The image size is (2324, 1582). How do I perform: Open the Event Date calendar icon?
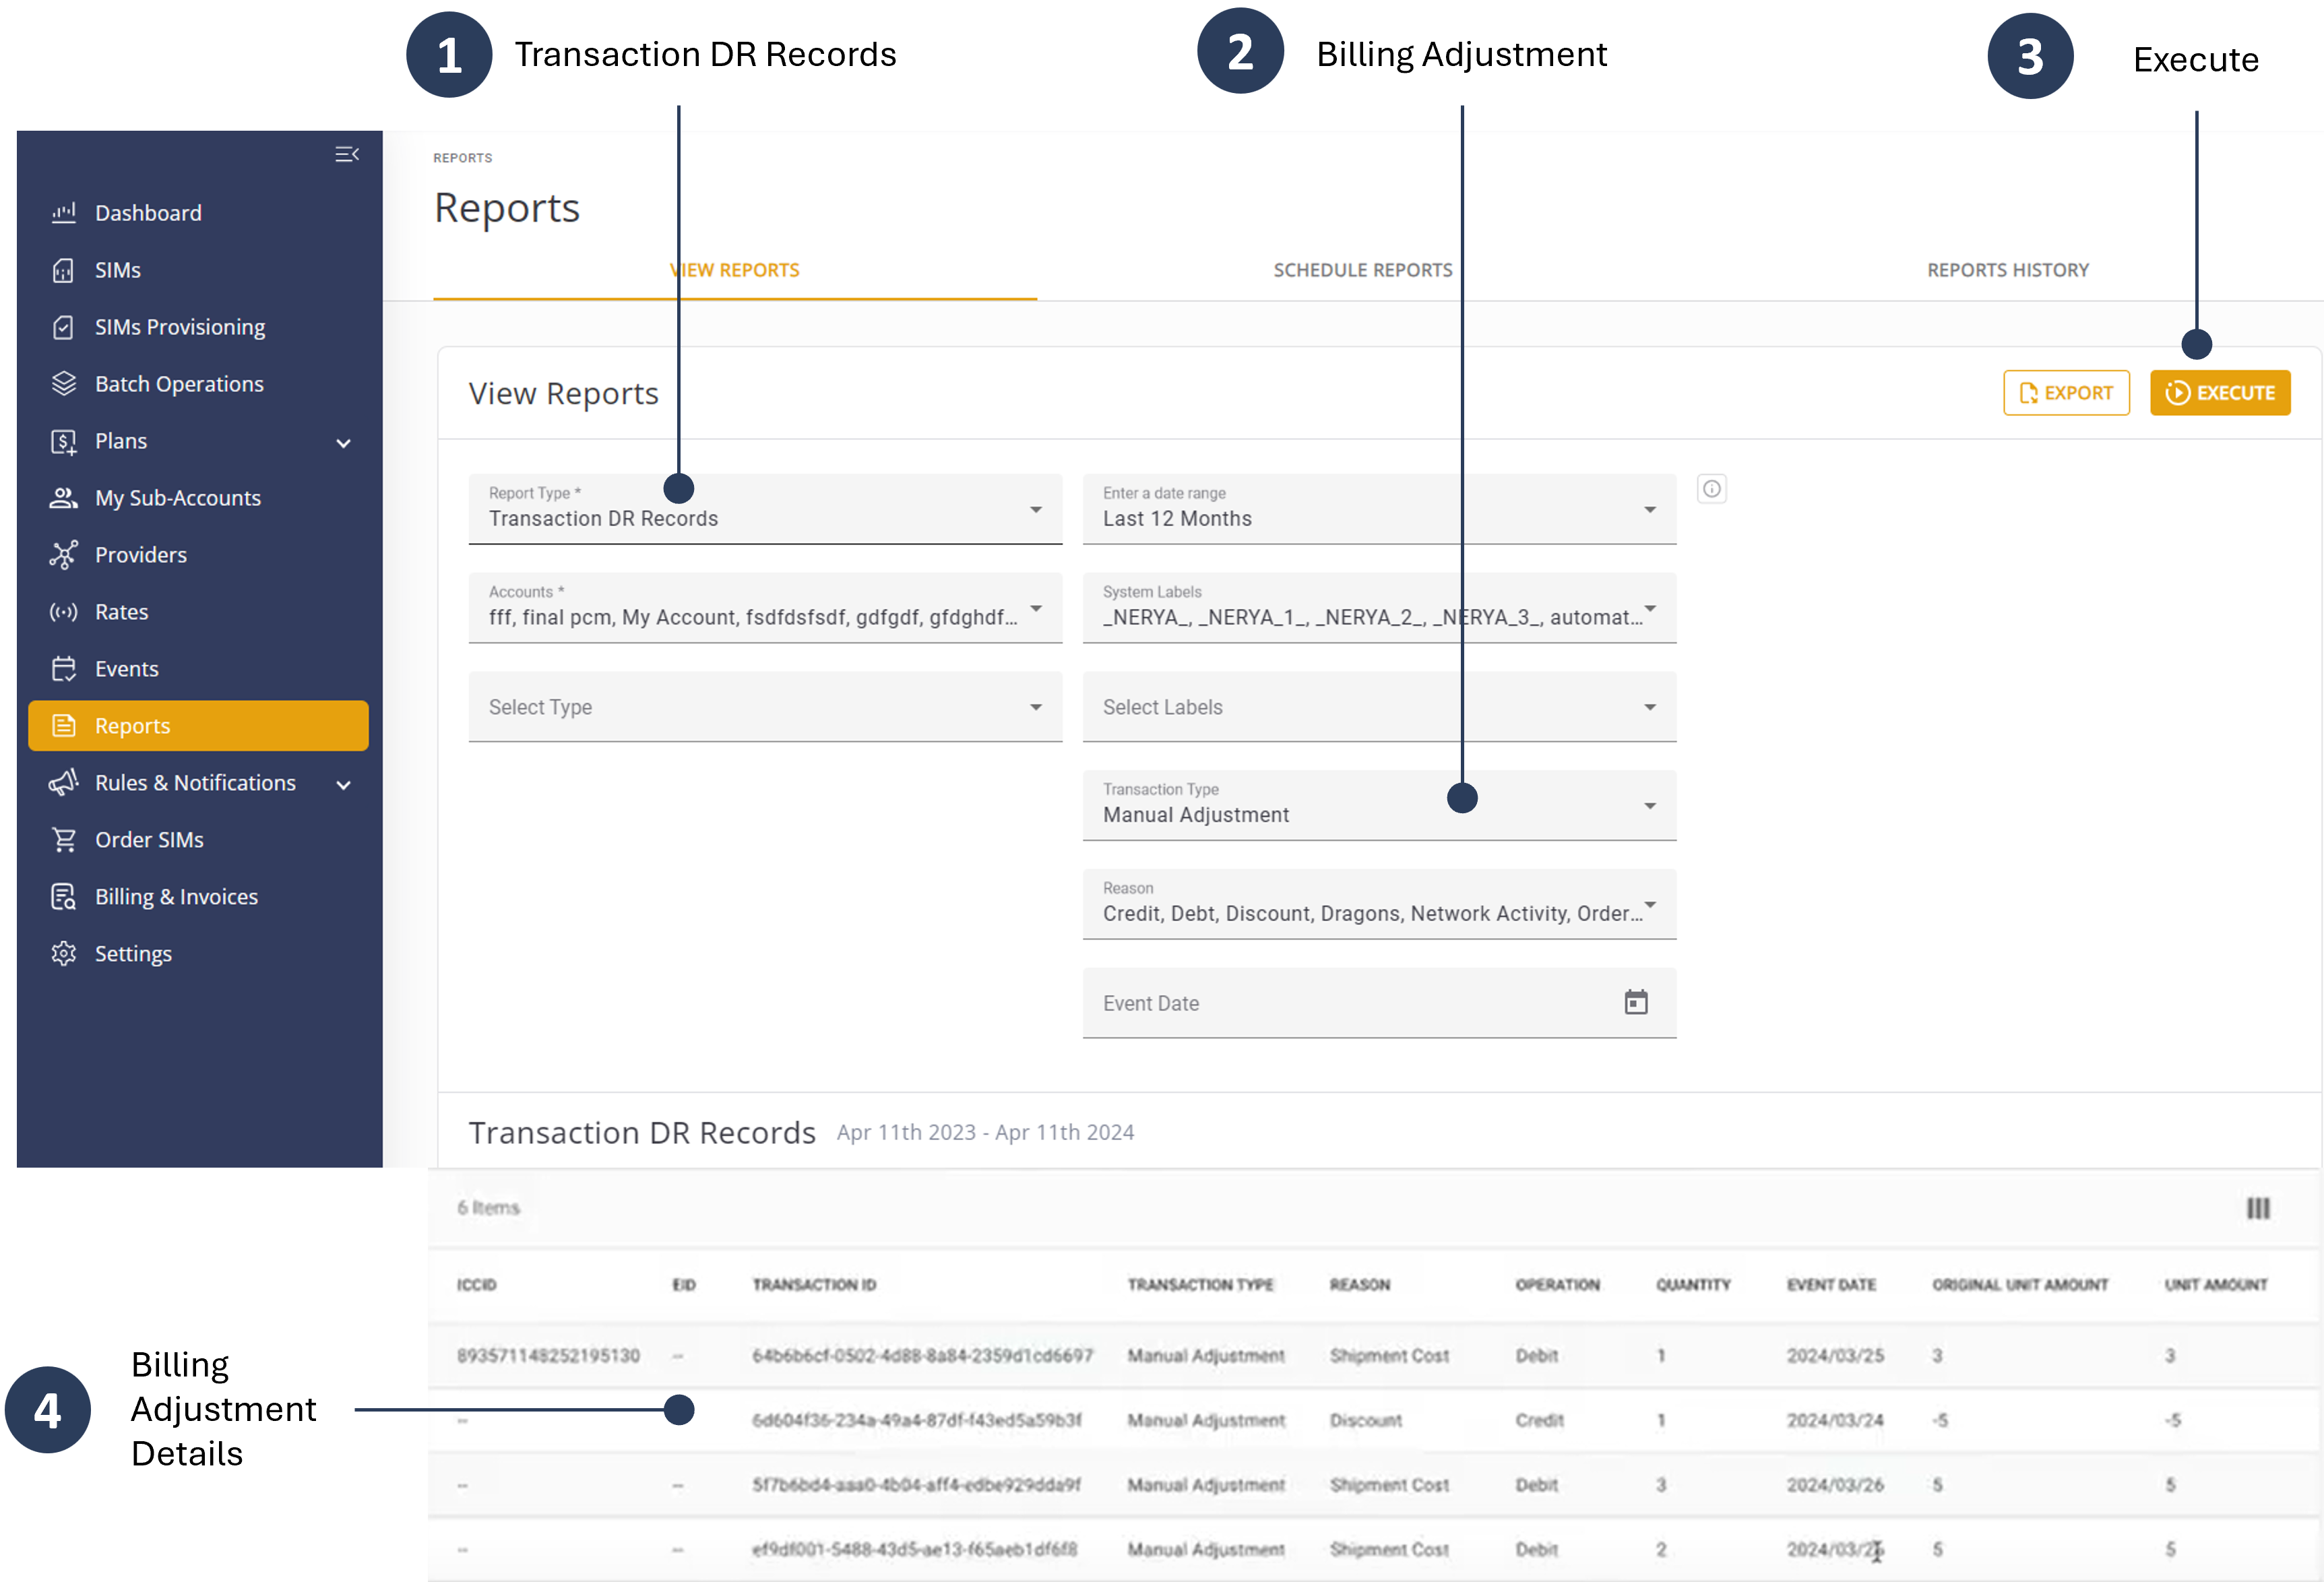[1635, 1002]
